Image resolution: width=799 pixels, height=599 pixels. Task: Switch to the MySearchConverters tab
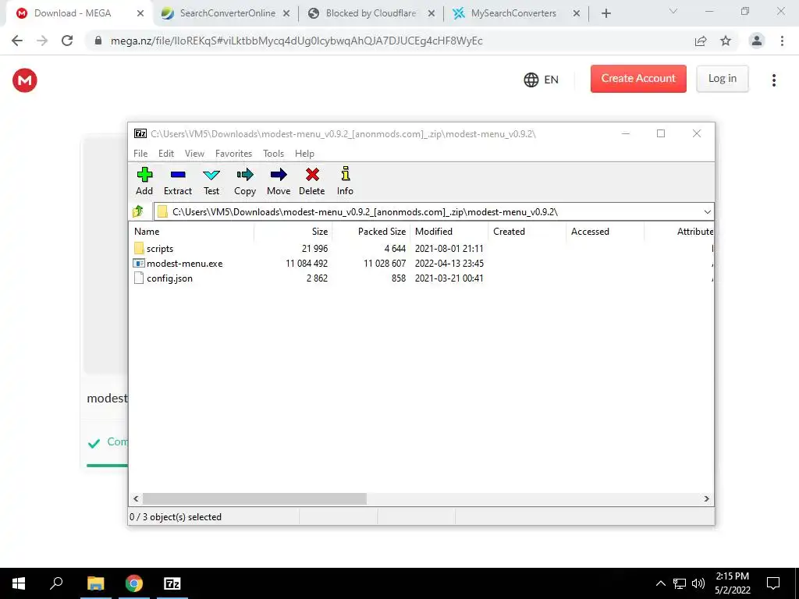click(x=513, y=13)
